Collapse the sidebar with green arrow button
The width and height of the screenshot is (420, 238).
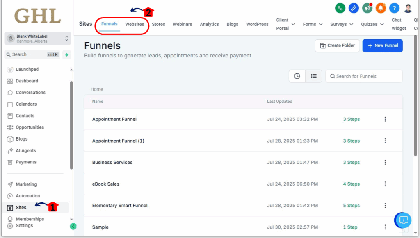[73, 226]
